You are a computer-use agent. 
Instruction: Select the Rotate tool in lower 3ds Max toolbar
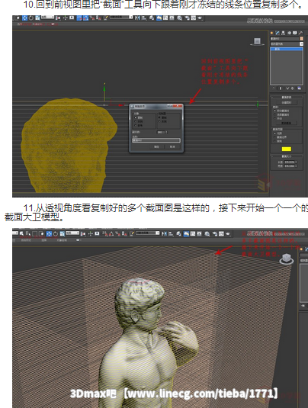56,233
